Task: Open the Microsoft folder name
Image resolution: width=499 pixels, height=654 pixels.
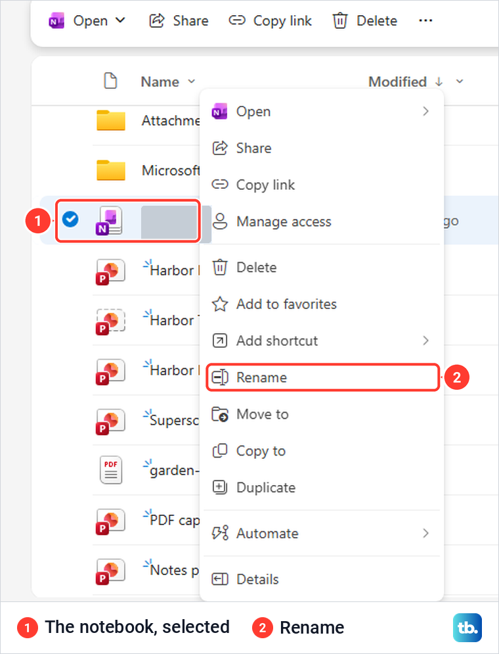Action: [171, 171]
